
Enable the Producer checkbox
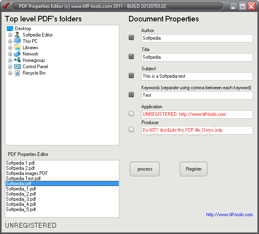[131, 129]
